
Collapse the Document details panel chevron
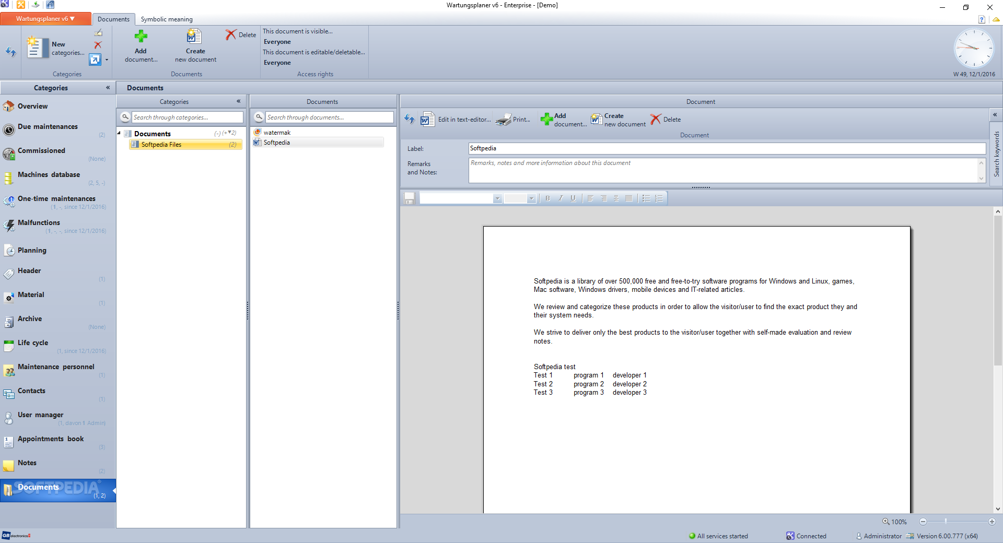[x=995, y=115]
